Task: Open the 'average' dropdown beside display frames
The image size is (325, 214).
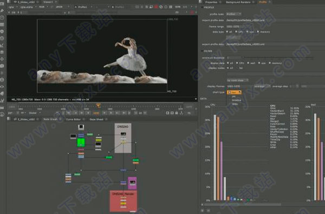Action: (x=262, y=86)
